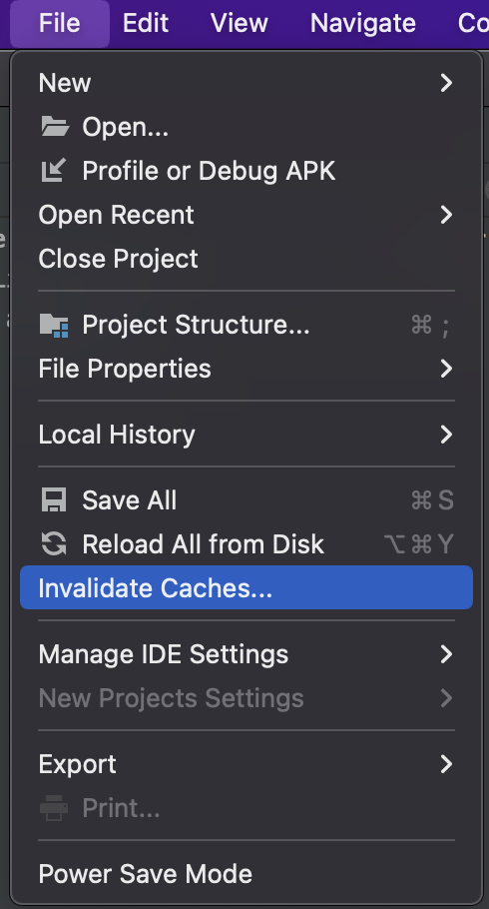Click the Save All floppy disk icon

point(54,499)
